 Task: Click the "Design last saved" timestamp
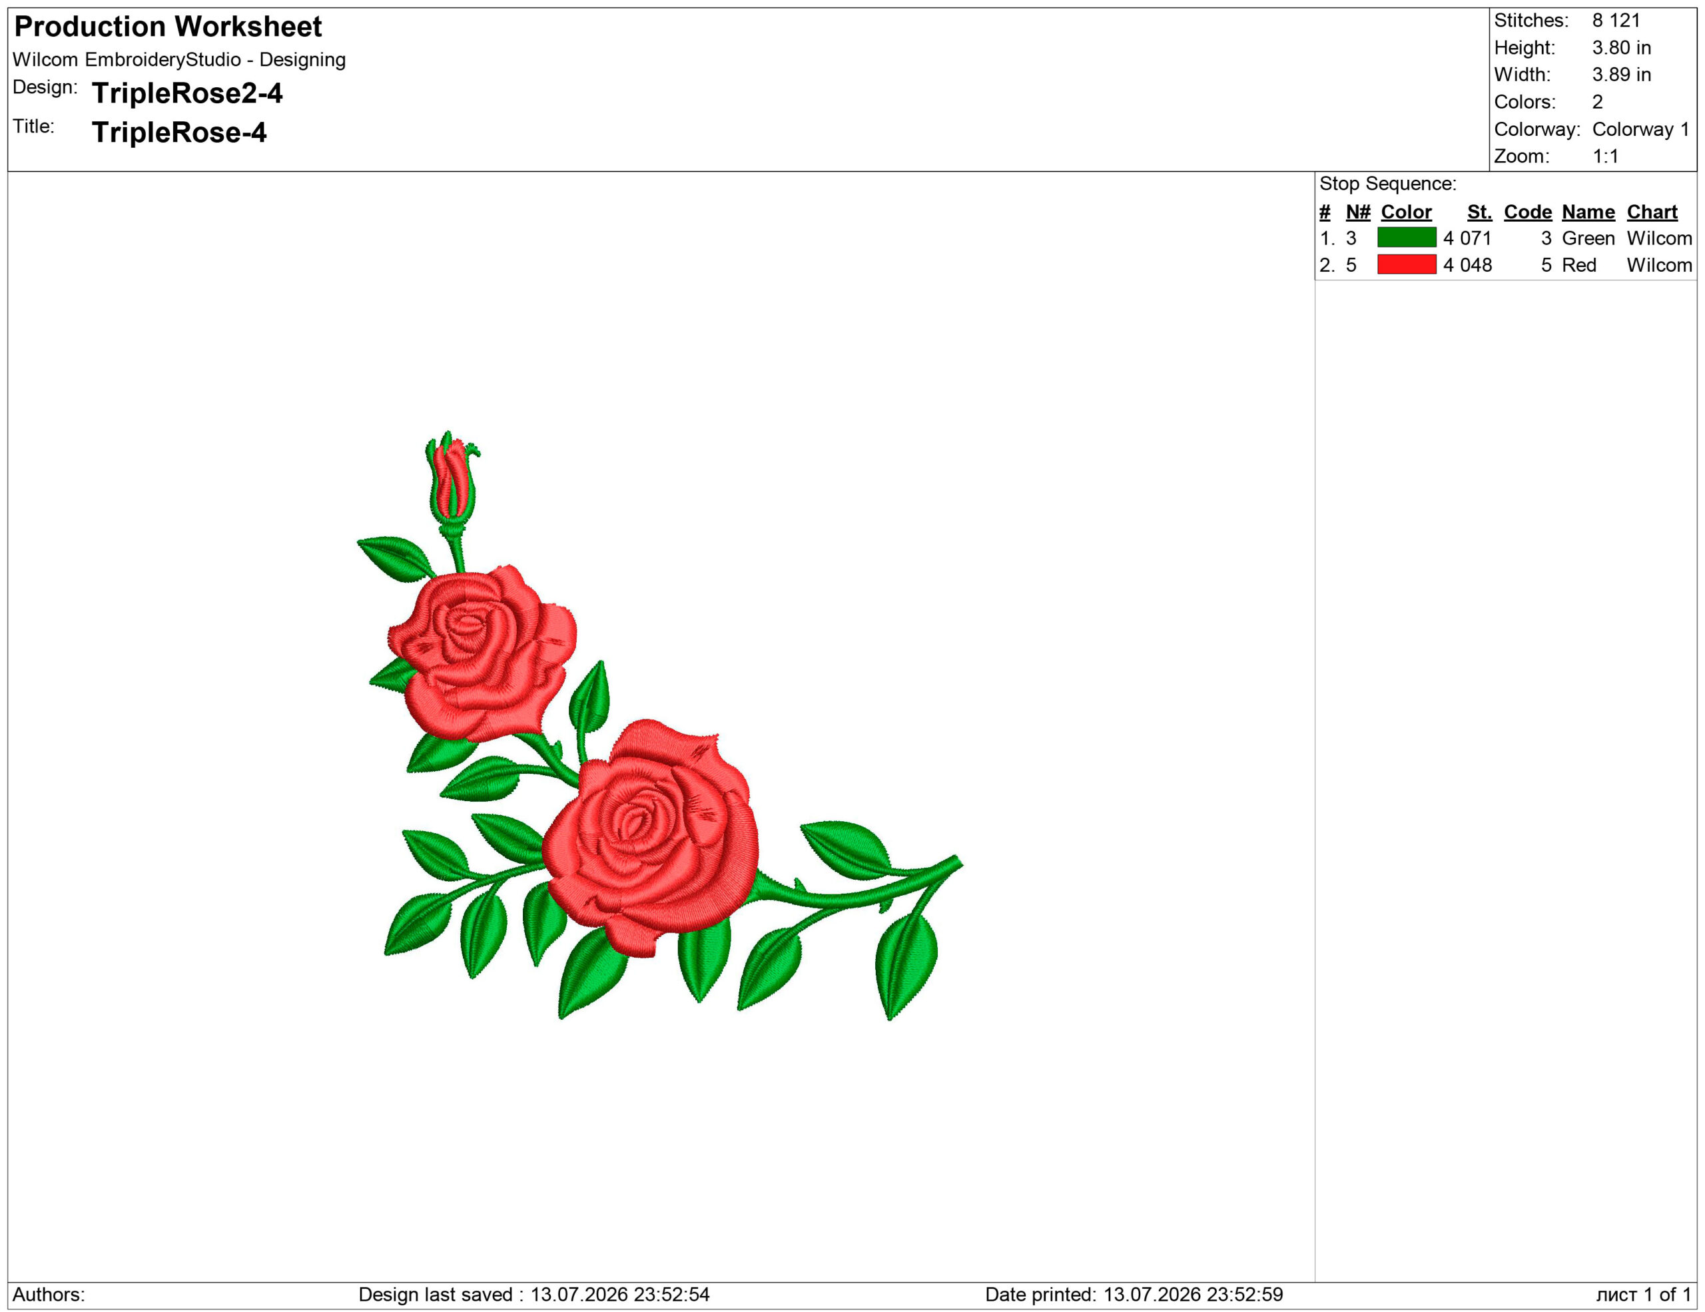534,1294
